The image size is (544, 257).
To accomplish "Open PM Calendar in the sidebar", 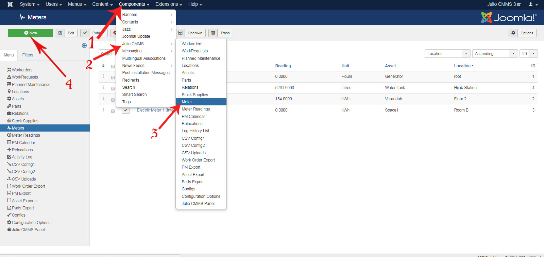I will 21,142.
